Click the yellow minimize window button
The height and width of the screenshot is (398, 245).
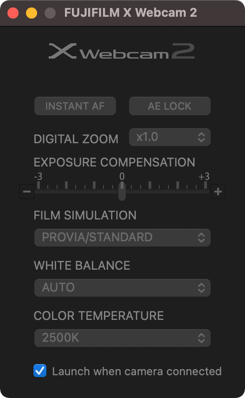(x=32, y=13)
